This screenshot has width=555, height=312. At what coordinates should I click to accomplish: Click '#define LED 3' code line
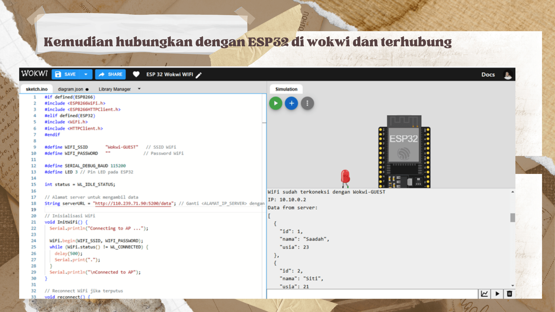pos(89,172)
